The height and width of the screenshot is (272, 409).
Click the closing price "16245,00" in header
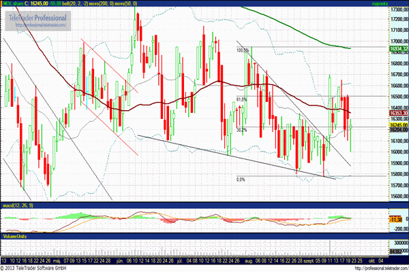coord(39,3)
